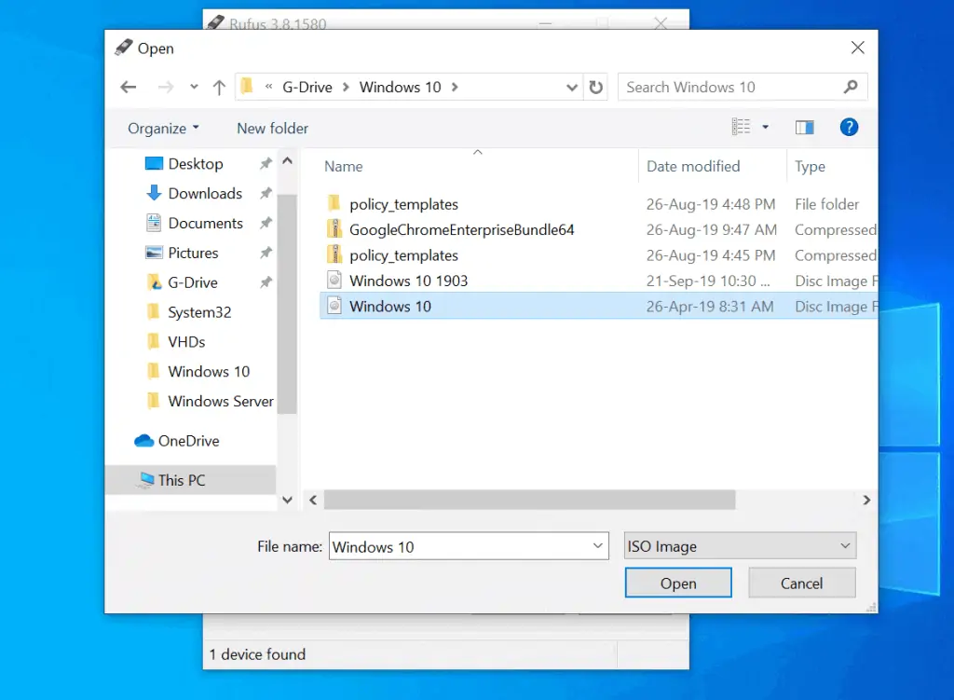Image resolution: width=954 pixels, height=700 pixels.
Task: Refresh the Windows 10 folder view
Action: tap(596, 88)
